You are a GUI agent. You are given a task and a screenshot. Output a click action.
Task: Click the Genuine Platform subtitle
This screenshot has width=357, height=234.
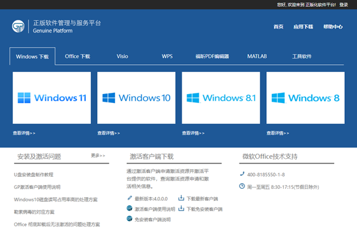click(x=53, y=31)
